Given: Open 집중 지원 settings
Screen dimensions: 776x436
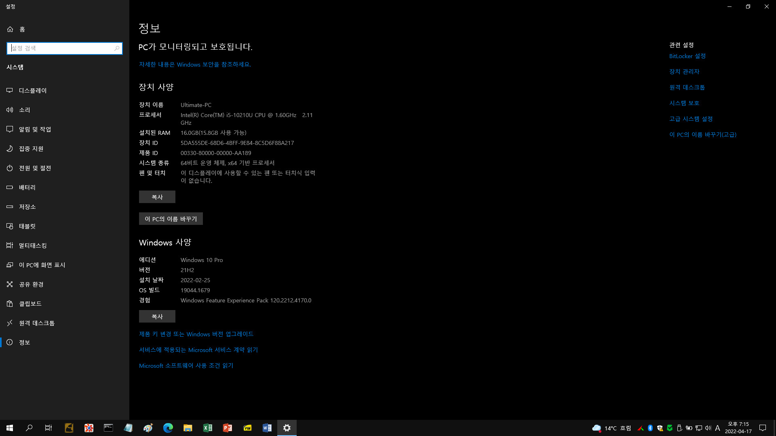Looking at the screenshot, I should pos(65,149).
